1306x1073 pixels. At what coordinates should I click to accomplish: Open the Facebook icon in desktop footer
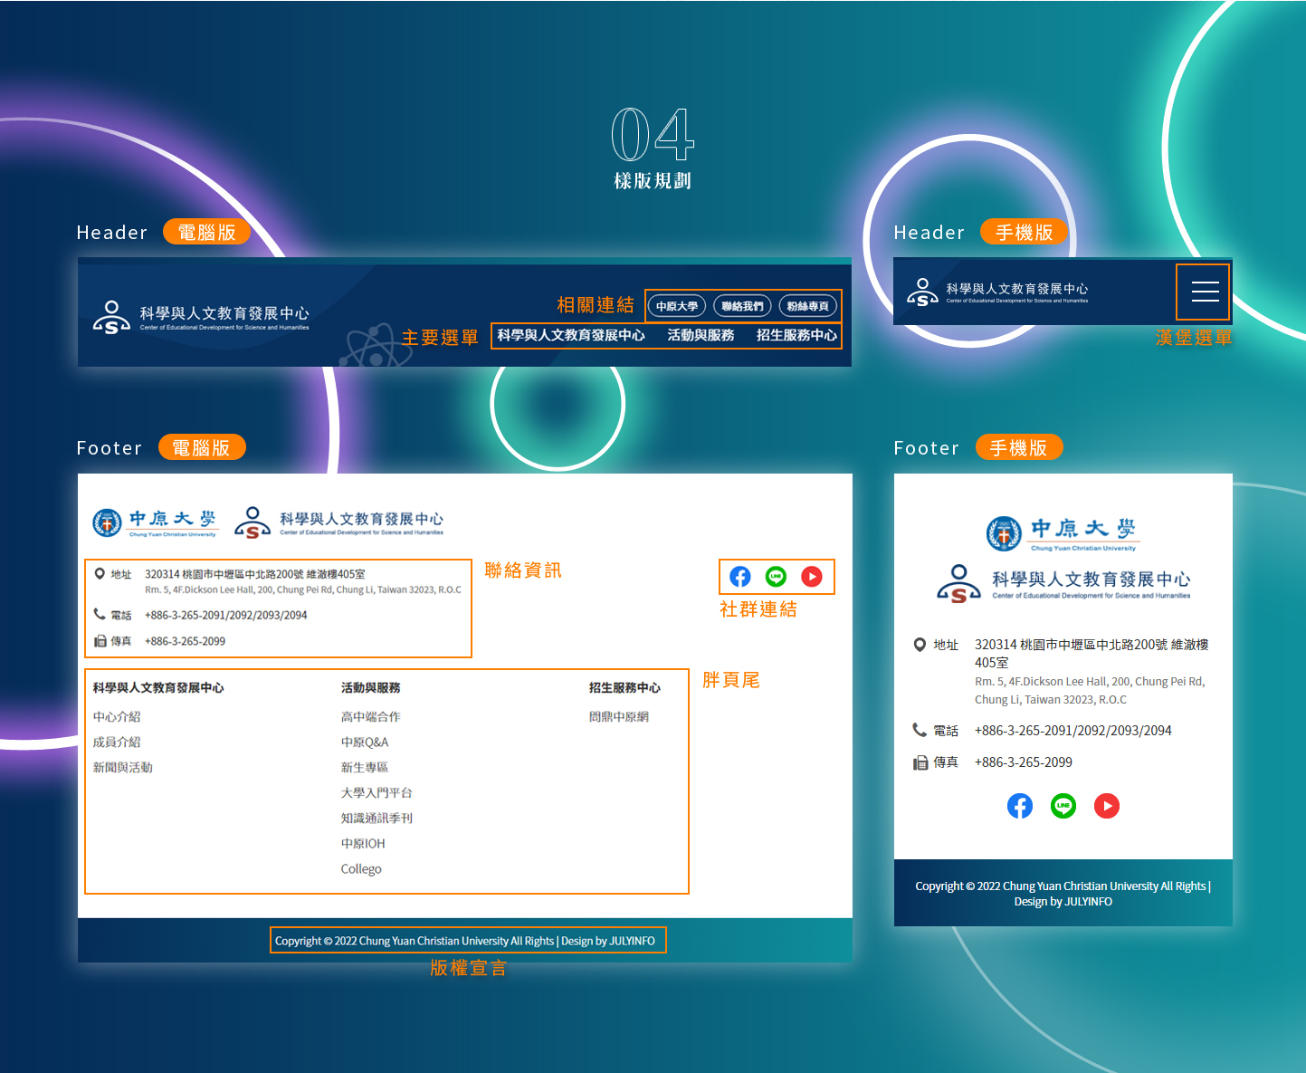739,577
